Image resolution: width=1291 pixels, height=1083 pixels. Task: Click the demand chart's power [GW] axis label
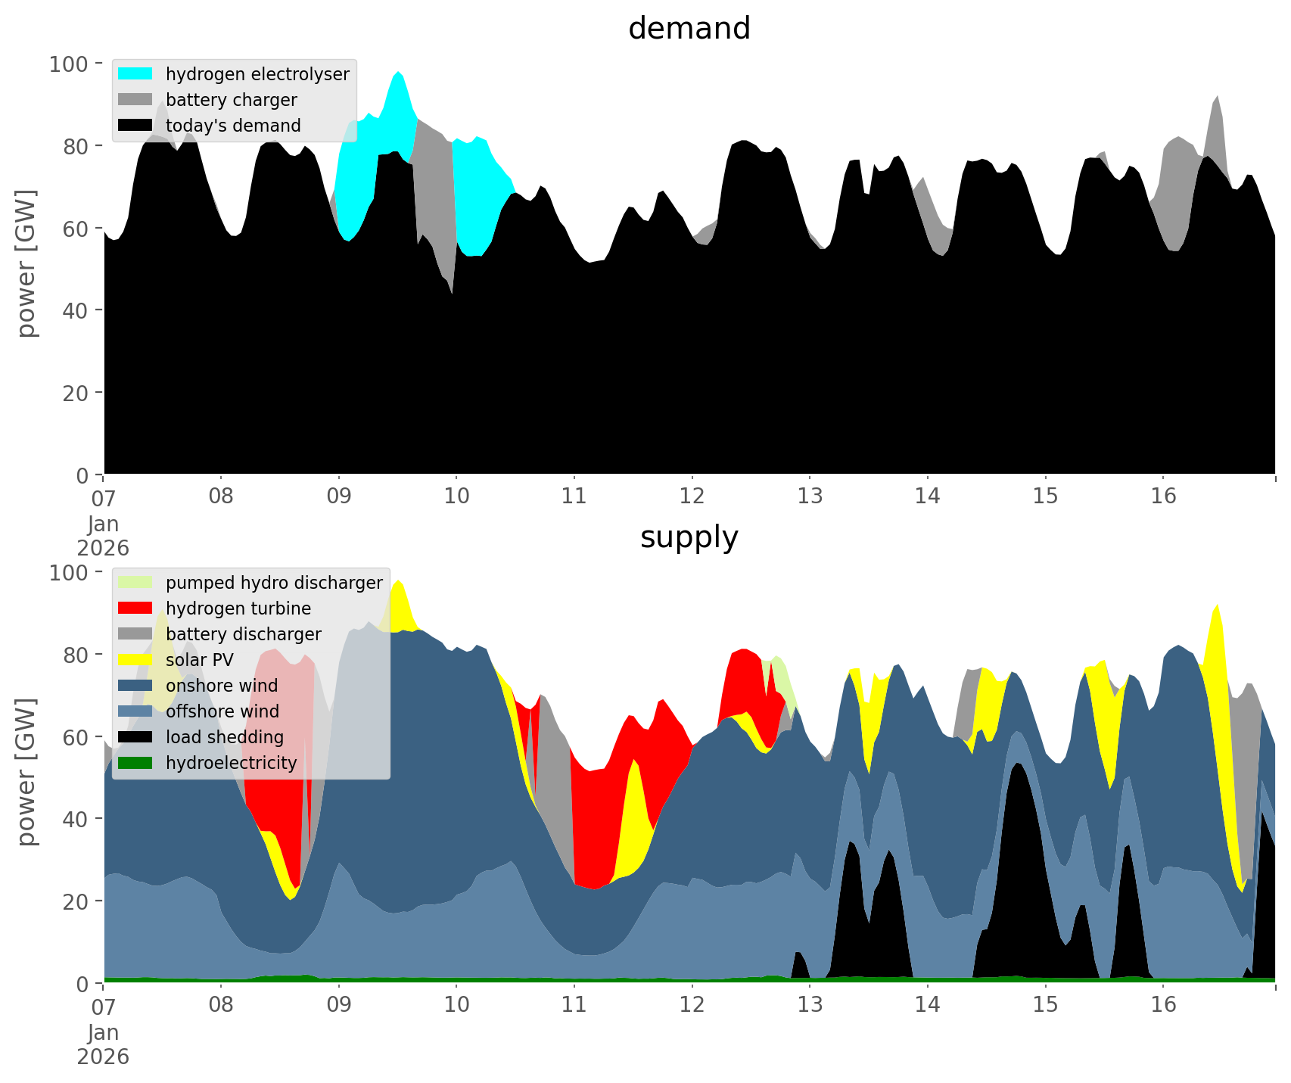pyautogui.click(x=26, y=263)
